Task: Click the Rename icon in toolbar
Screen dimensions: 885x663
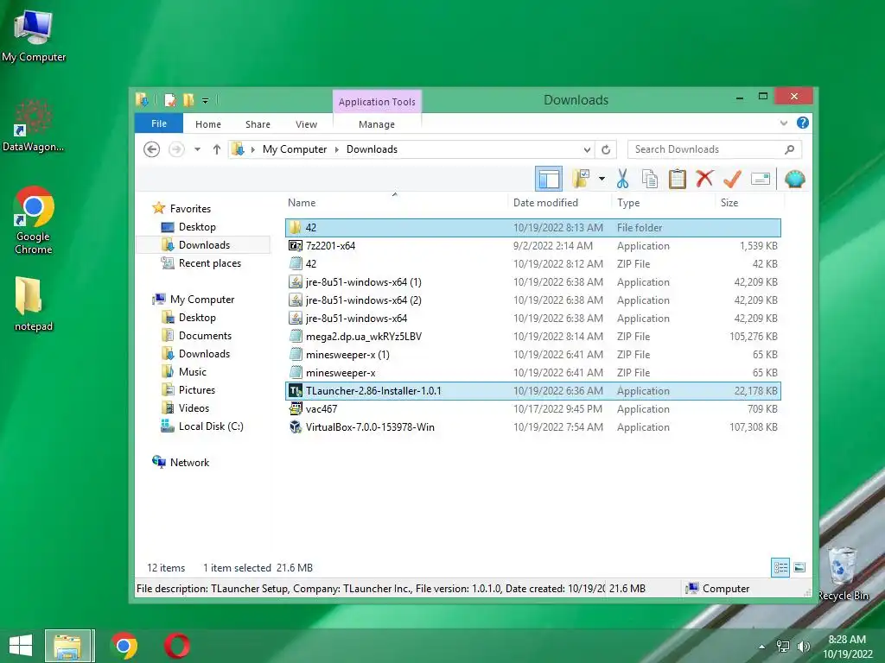Action: (761, 180)
